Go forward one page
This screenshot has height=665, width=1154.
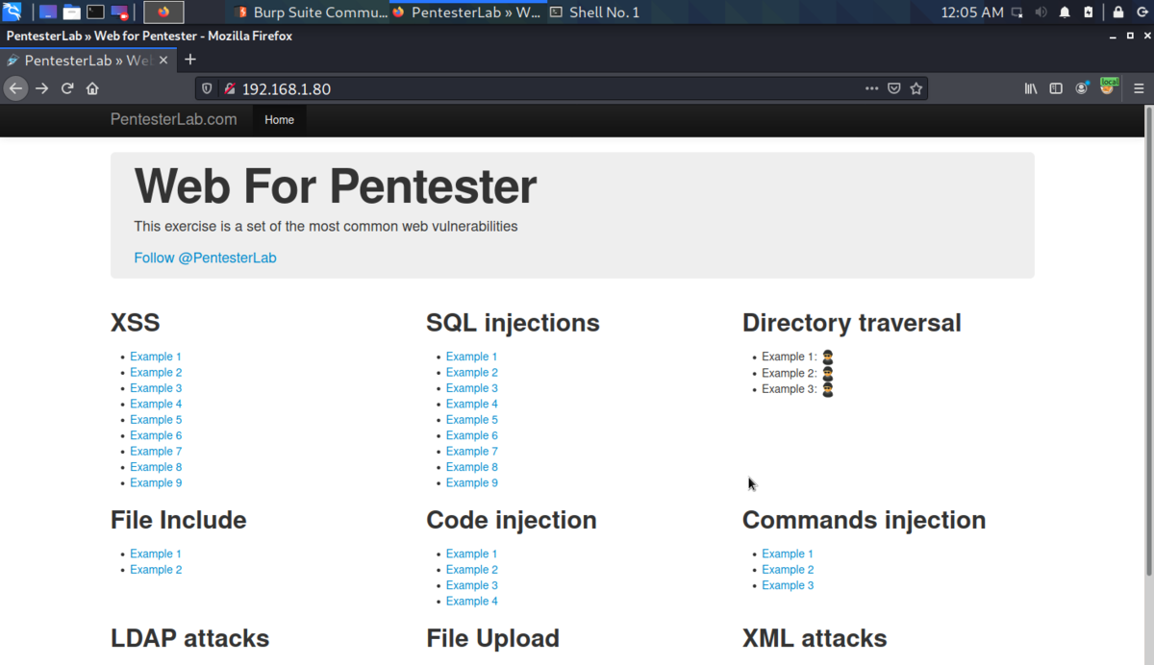41,88
